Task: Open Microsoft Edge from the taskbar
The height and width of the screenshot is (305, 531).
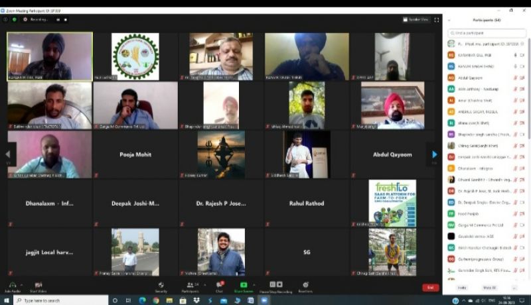Action: pyautogui.click(x=142, y=300)
